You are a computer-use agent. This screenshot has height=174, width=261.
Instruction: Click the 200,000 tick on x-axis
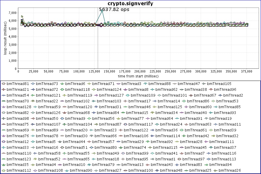140,71
